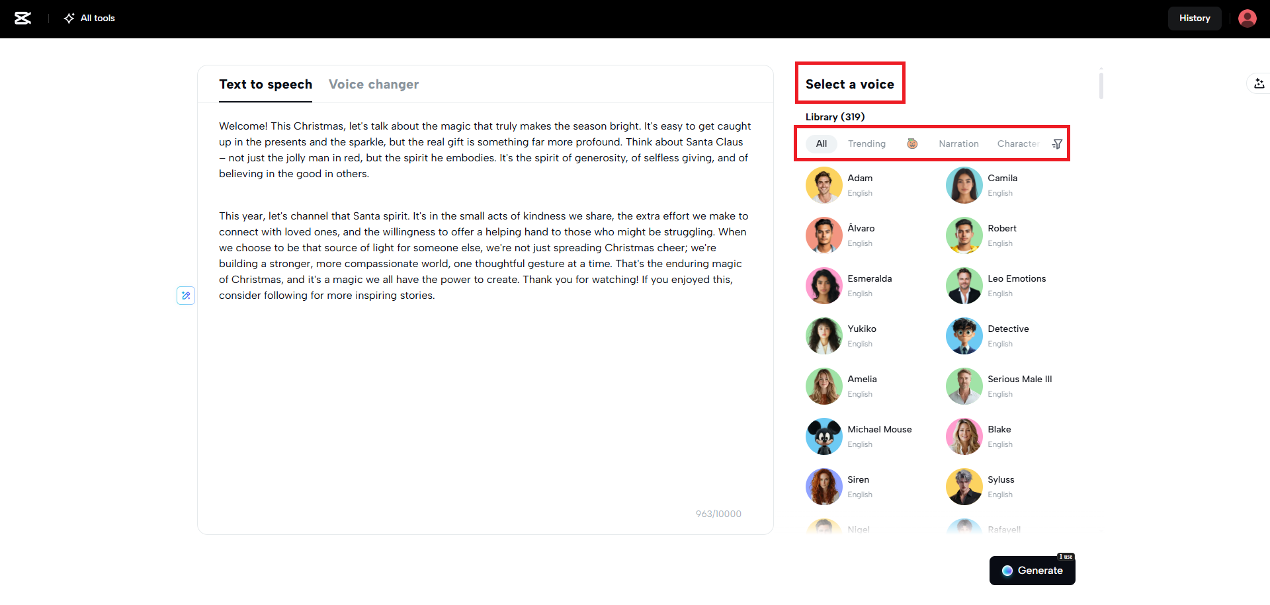Activate the Narration voice filter
Screen dimensions: 1270x605
point(958,143)
